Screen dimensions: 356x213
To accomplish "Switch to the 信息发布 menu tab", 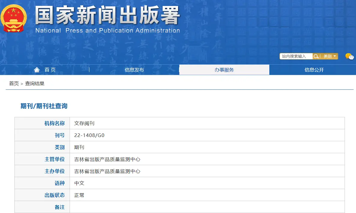I will pos(134,69).
